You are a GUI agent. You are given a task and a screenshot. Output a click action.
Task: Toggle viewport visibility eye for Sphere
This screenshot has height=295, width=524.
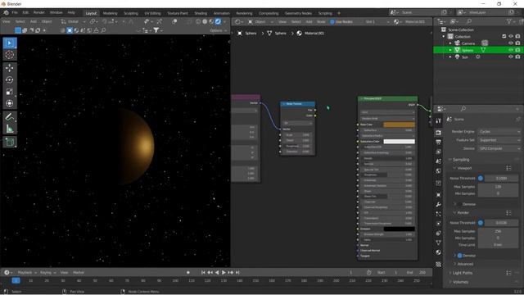coord(511,50)
